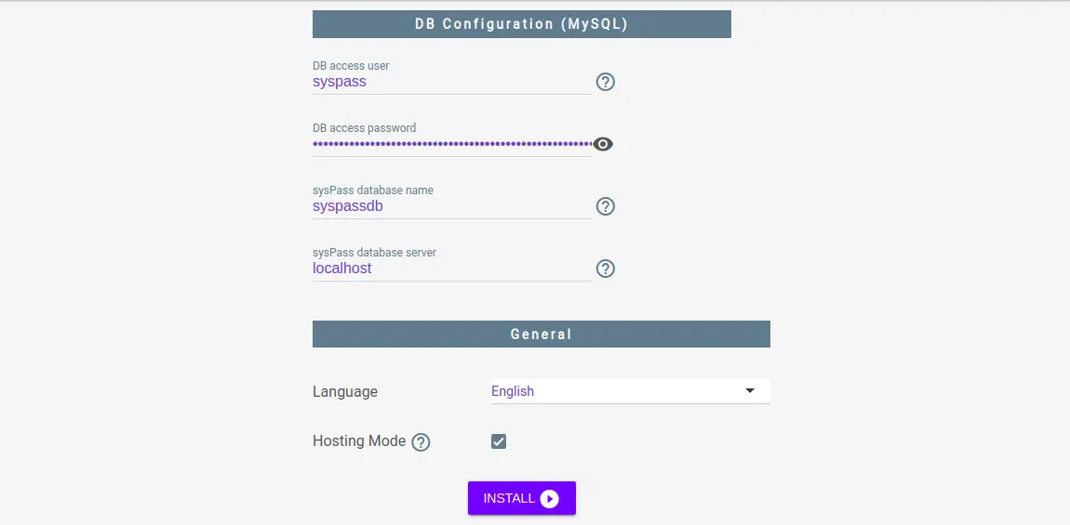Image resolution: width=1070 pixels, height=525 pixels.
Task: Focus the DB access user field
Action: click(452, 82)
